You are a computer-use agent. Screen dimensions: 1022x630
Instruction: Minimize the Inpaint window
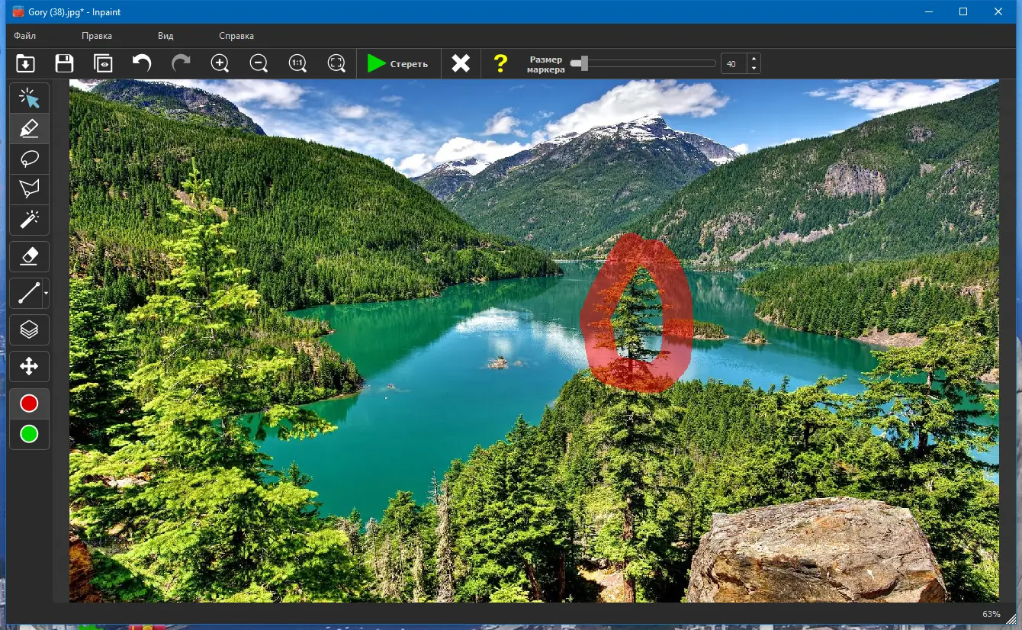tap(928, 11)
